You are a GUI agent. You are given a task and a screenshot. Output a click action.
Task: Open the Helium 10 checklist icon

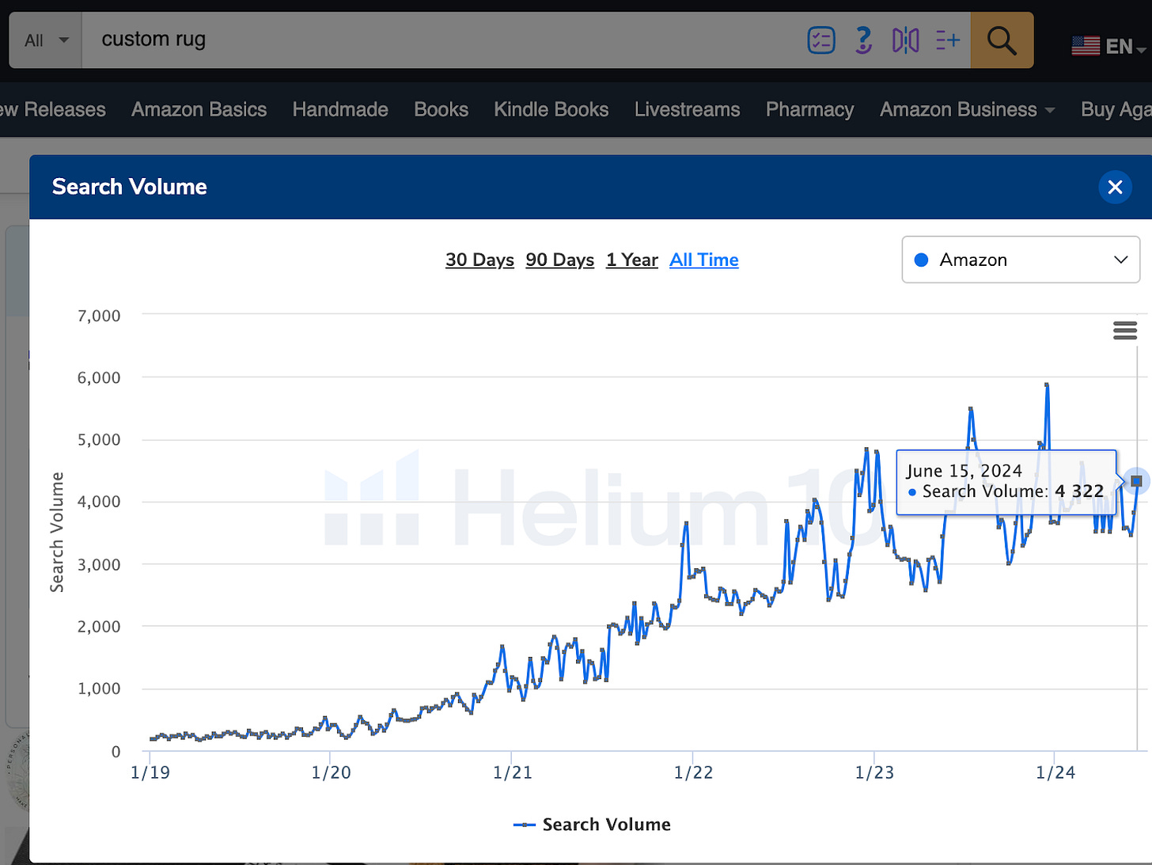(821, 40)
